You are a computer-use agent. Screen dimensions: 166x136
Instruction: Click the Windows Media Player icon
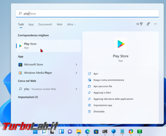click(20, 73)
